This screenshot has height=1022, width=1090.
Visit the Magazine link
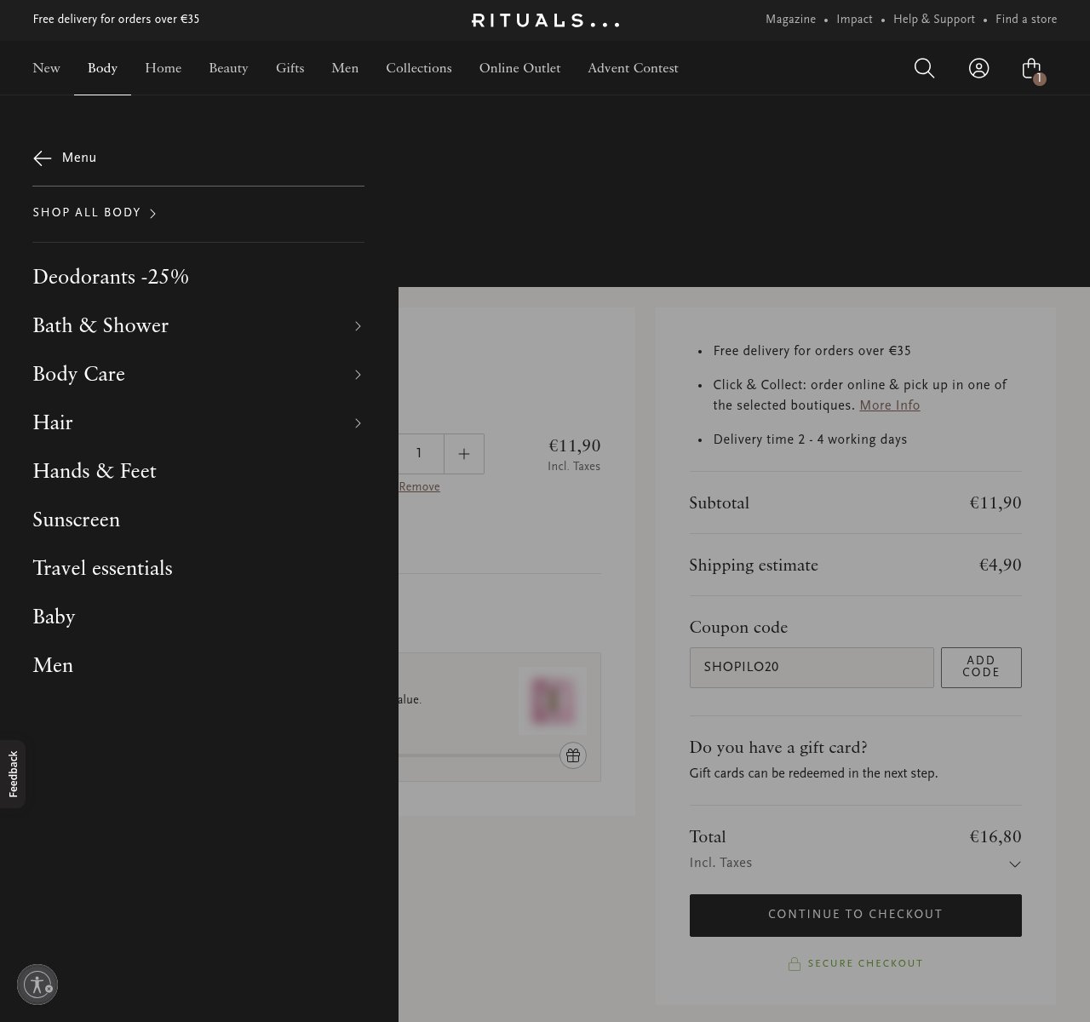(x=790, y=20)
